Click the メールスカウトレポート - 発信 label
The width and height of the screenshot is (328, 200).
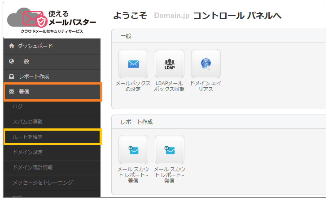tap(169, 175)
